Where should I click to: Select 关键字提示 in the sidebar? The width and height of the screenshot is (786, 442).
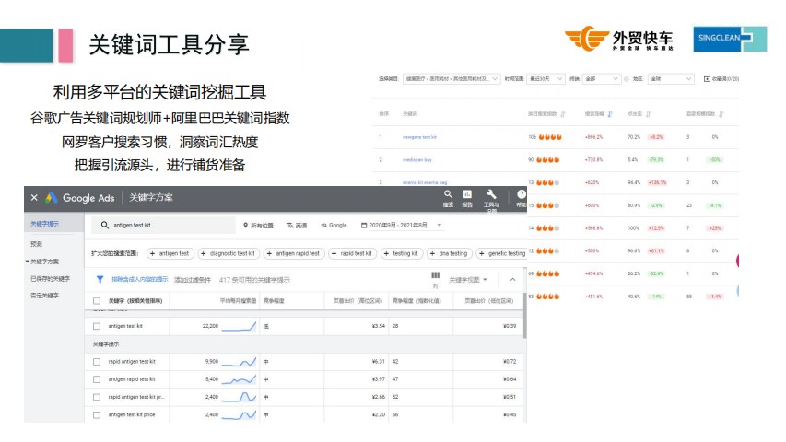(45, 224)
